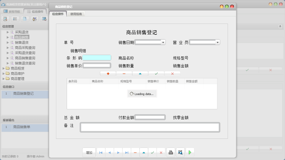Click the add (+) icon above the detail grid
This screenshot has height=160, width=285.
(x=108, y=73)
